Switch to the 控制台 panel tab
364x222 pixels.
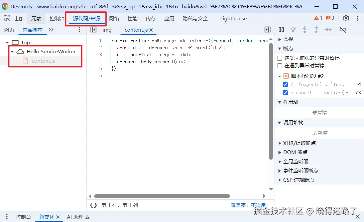point(57,19)
